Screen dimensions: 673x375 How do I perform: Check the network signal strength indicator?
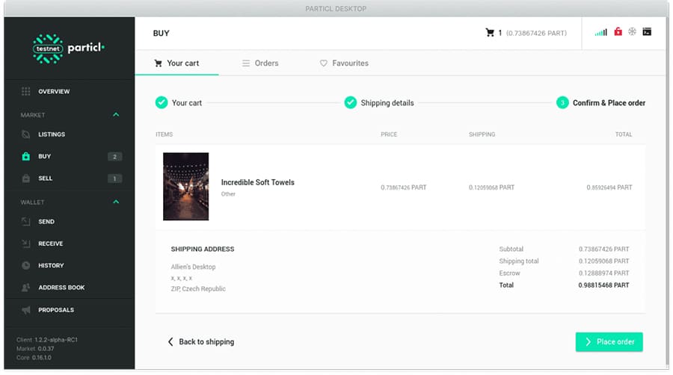(x=600, y=33)
